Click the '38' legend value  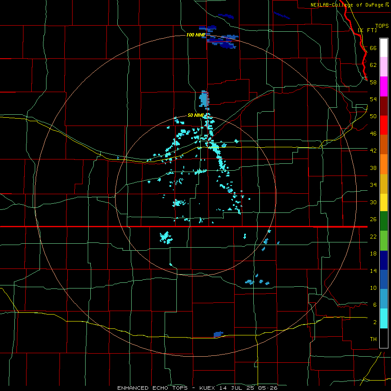coord(373,168)
